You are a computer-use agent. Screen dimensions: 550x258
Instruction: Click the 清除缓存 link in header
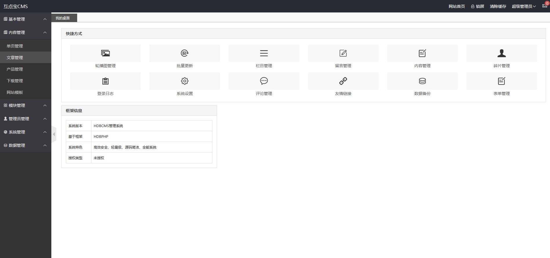pyautogui.click(x=498, y=6)
